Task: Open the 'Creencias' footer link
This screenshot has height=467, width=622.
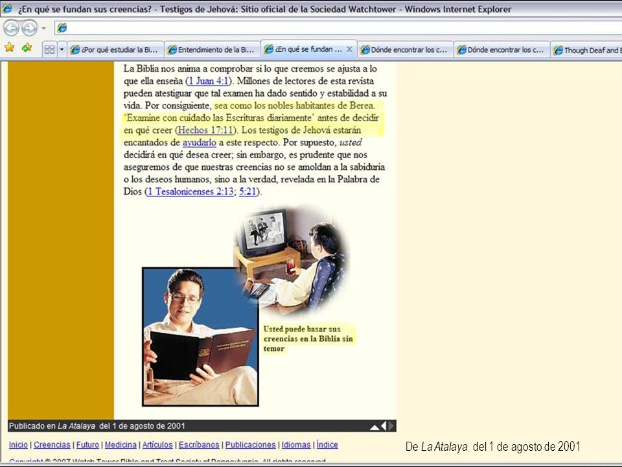Action: (x=52, y=445)
